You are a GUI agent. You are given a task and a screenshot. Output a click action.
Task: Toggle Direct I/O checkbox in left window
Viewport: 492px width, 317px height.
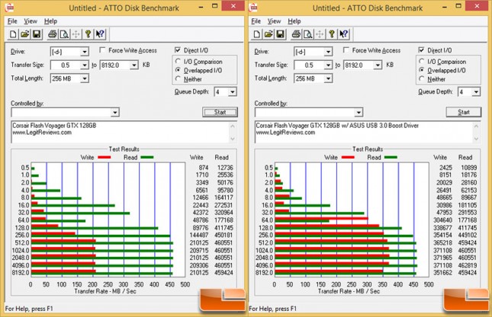pyautogui.click(x=178, y=50)
